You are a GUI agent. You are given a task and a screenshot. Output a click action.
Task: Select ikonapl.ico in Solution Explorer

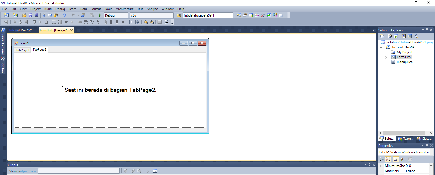pyautogui.click(x=405, y=62)
